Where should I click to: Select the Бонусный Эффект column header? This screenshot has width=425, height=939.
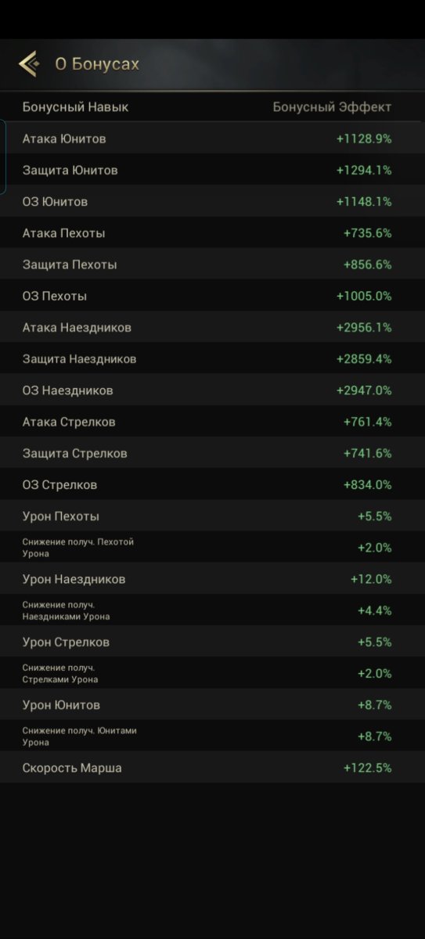coord(332,107)
